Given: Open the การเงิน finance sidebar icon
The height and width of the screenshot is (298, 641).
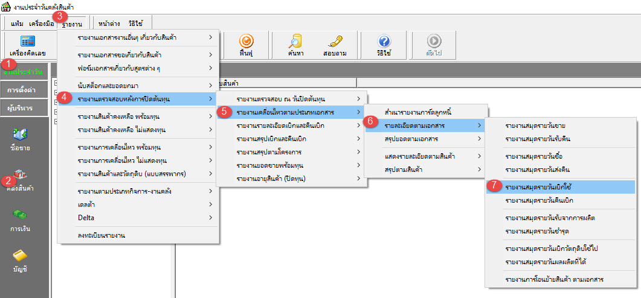Looking at the screenshot, I should click(x=20, y=220).
